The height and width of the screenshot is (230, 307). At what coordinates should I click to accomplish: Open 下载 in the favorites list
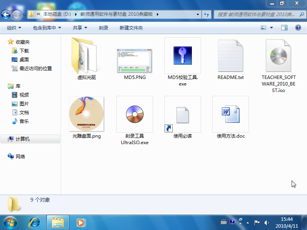pyautogui.click(x=24, y=51)
